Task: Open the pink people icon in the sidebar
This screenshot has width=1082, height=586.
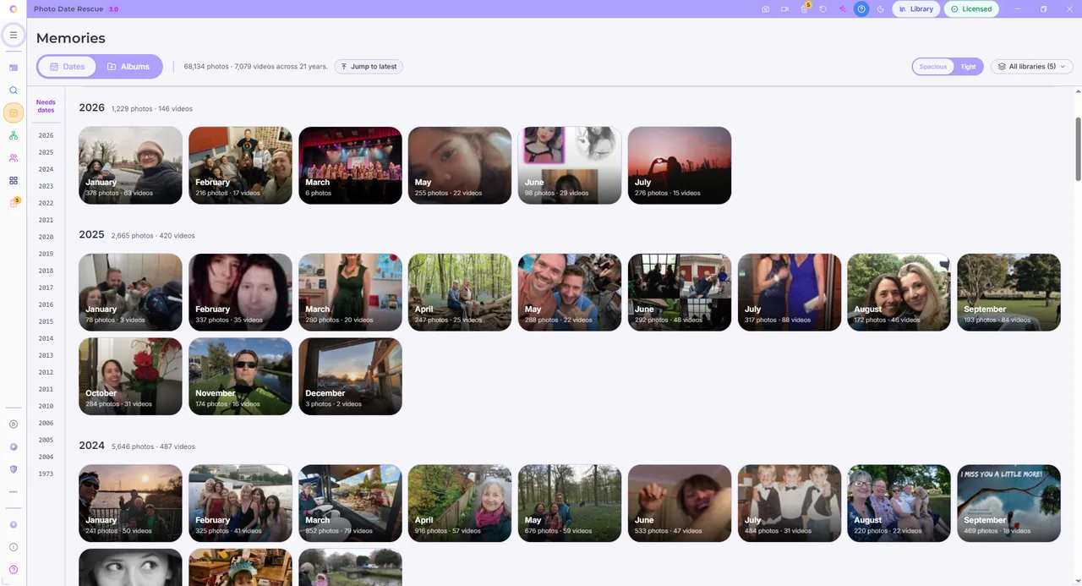Action: point(14,158)
